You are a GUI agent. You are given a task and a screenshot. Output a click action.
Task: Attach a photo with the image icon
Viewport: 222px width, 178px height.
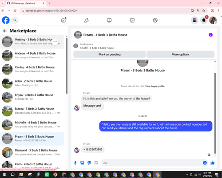[x=82, y=163]
